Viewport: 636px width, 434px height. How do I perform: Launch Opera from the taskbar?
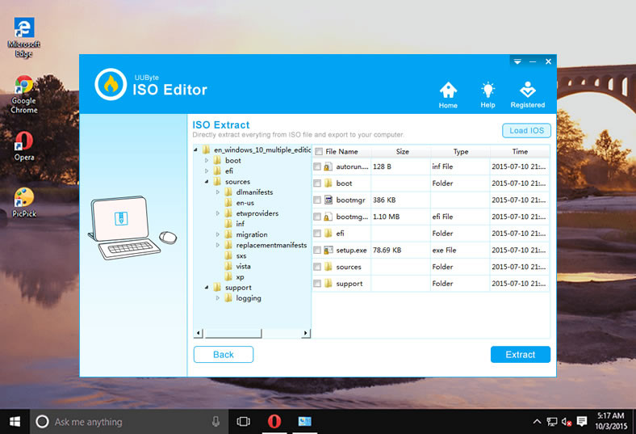pyautogui.click(x=274, y=421)
